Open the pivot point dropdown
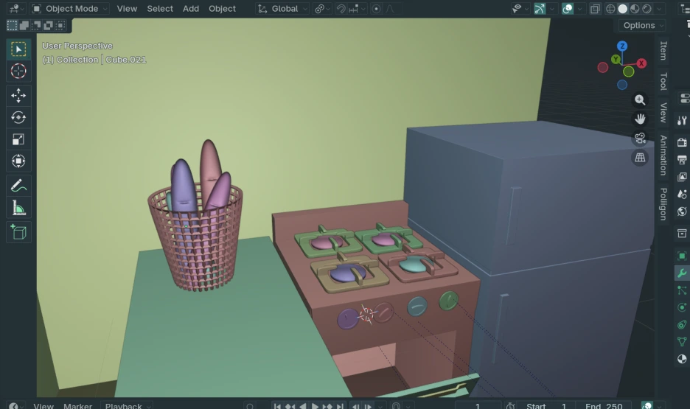Screen dimensions: 690x409 [323, 9]
